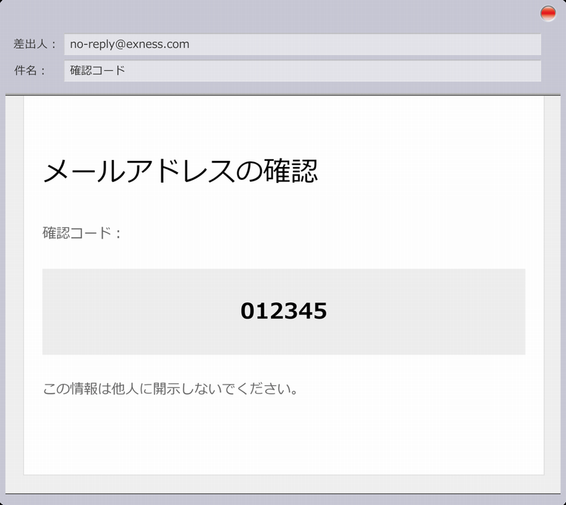The height and width of the screenshot is (505, 566).
Task: Select the verification code 012345
Action: pyautogui.click(x=283, y=311)
